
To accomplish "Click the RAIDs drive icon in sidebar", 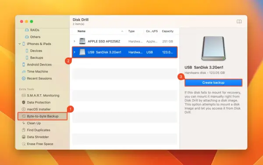I will 27,30.
